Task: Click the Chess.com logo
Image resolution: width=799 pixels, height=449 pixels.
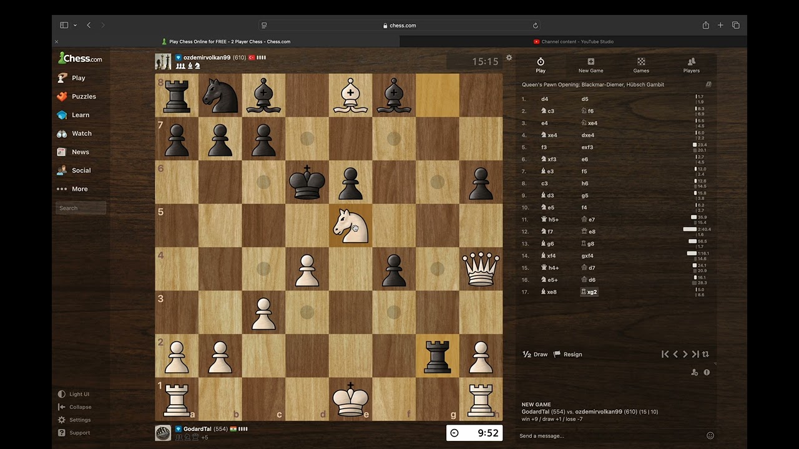Action: pos(80,58)
